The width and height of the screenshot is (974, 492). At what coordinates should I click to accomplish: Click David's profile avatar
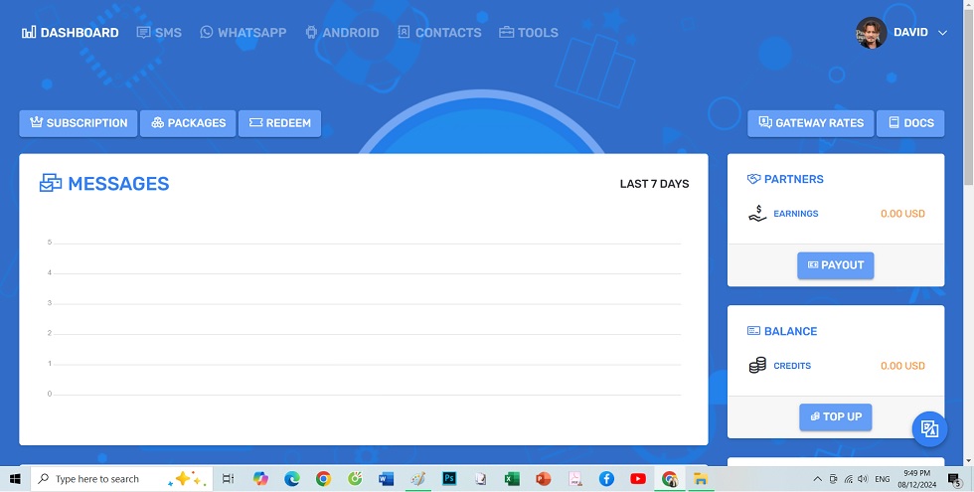point(871,33)
